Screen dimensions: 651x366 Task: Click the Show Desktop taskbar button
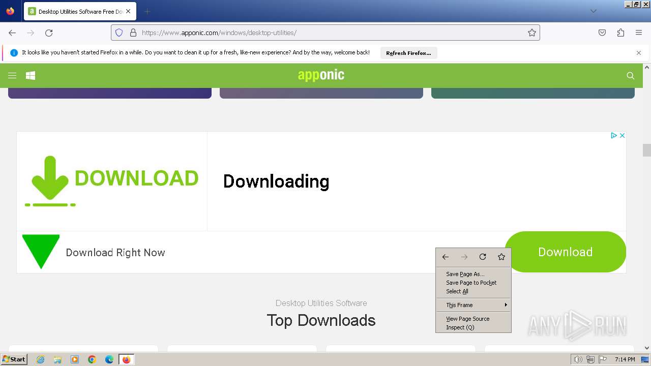[x=645, y=359]
